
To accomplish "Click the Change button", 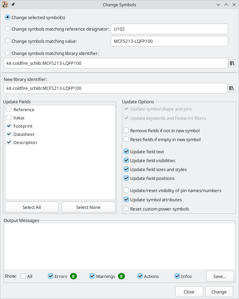I will 219,292.
